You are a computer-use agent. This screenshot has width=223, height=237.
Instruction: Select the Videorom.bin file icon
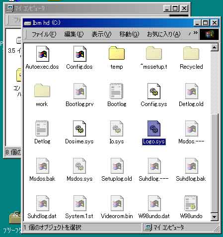117,203
